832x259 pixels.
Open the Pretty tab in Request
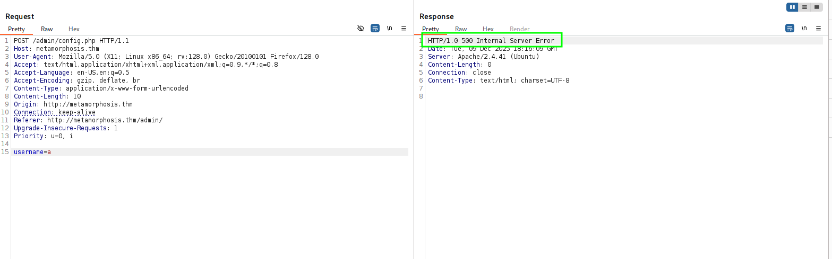coord(16,29)
